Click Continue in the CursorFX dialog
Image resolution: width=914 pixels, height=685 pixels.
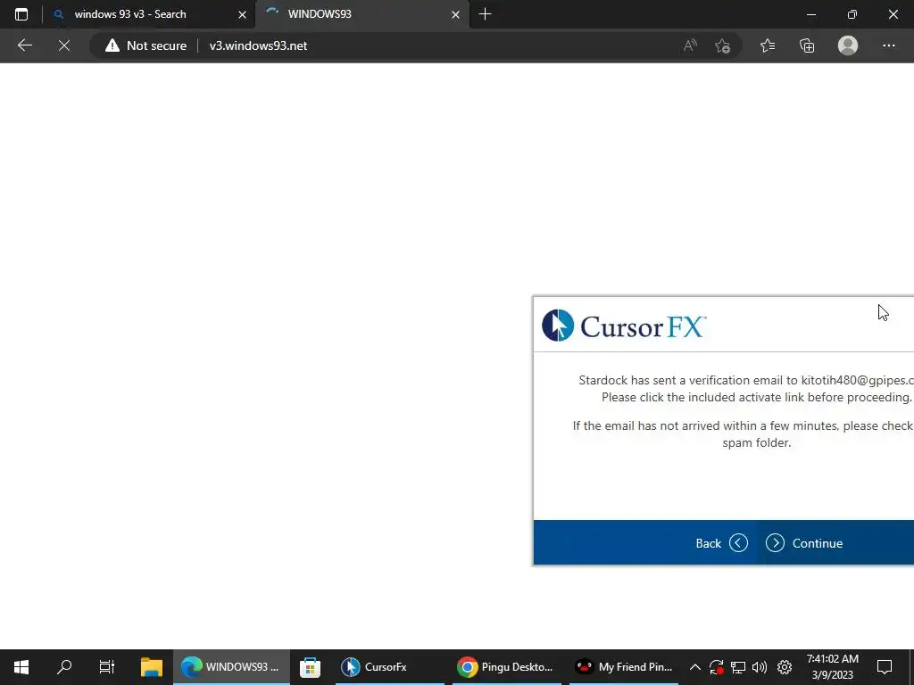pyautogui.click(x=804, y=543)
